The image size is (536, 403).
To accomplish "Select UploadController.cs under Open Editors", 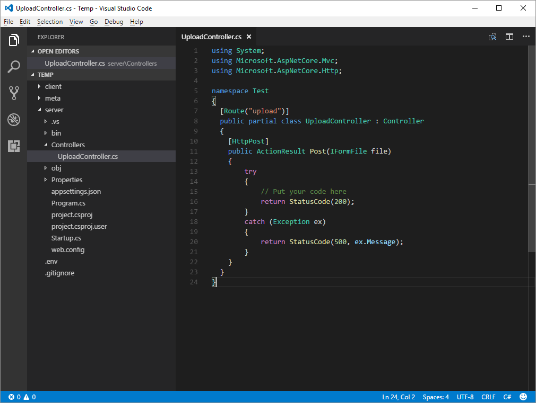I will 101,63.
